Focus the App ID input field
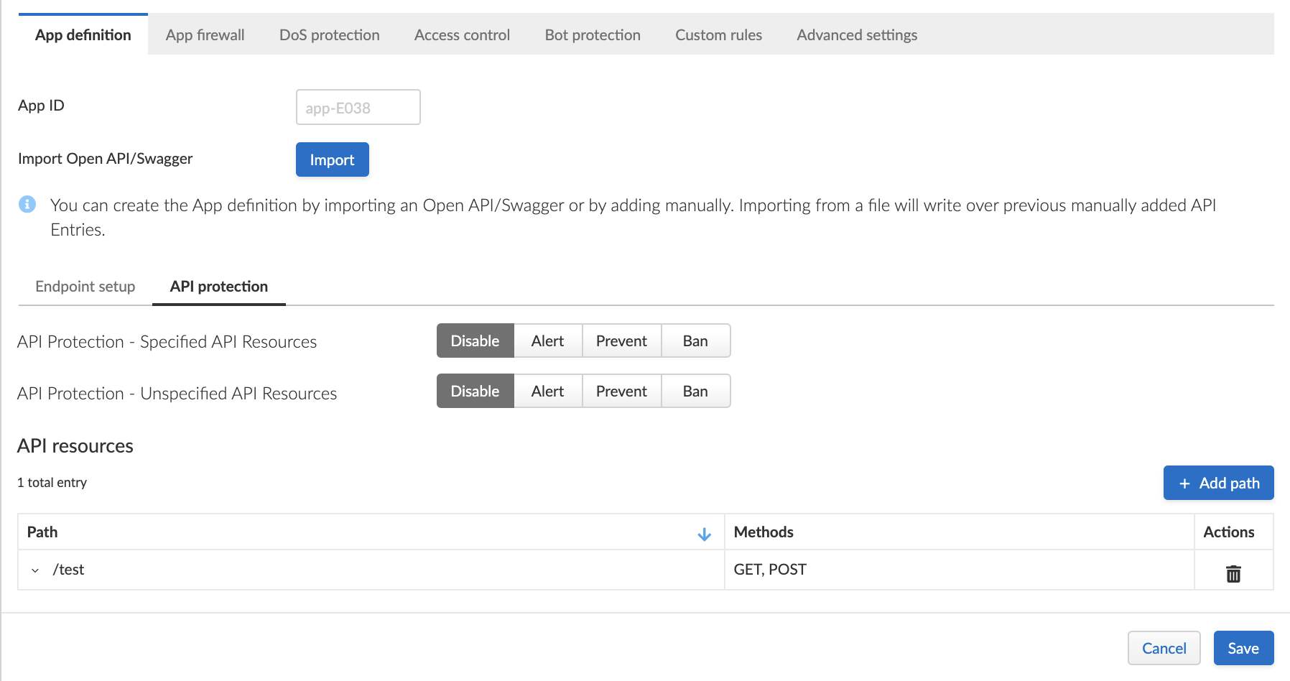Viewport: 1290px width, 681px height. pos(358,107)
